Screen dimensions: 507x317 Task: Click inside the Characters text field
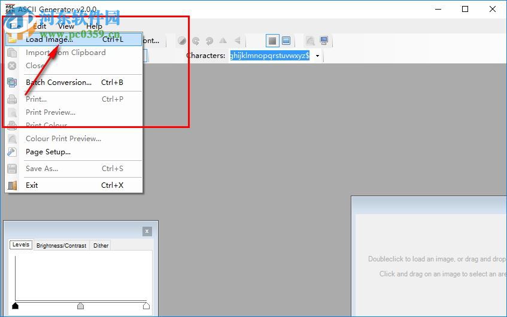pyautogui.click(x=271, y=56)
